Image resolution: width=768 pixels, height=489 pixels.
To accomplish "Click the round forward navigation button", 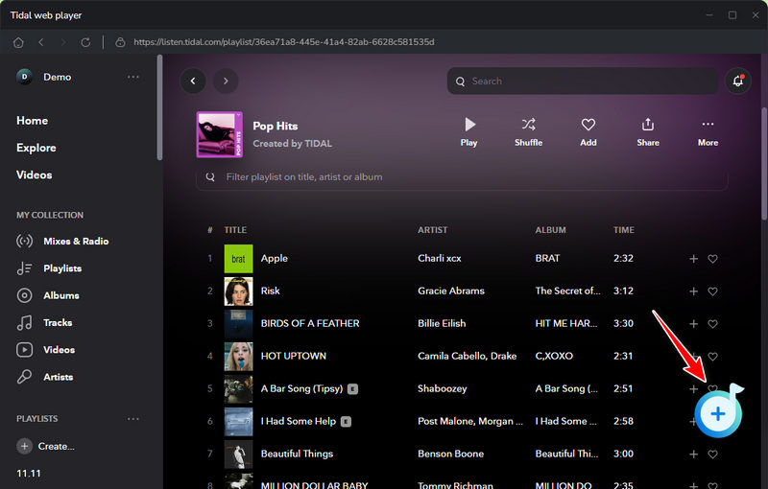I will click(x=226, y=81).
